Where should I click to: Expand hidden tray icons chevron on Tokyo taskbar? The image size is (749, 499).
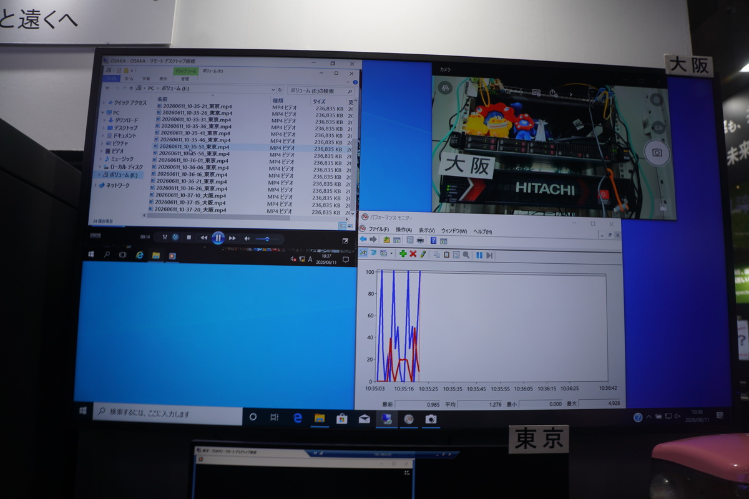coord(650,417)
